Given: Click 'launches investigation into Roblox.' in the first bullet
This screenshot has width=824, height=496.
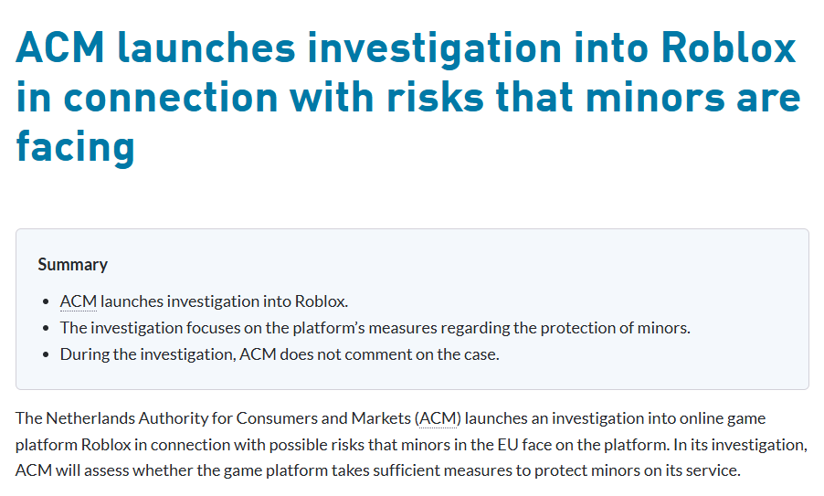Looking at the screenshot, I should [x=224, y=301].
